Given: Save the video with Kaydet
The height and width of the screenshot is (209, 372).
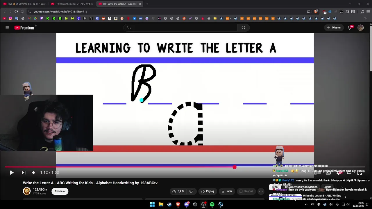Looking at the screenshot, I should click(246, 191).
